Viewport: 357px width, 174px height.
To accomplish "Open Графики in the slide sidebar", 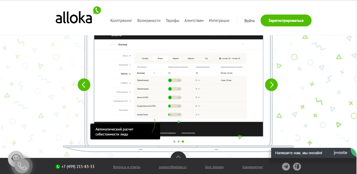I will [x=126, y=83].
